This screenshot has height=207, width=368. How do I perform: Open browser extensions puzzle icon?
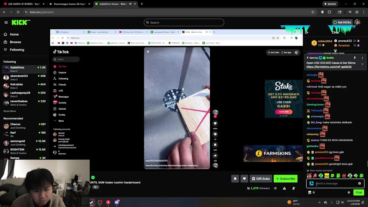pyautogui.click(x=329, y=12)
